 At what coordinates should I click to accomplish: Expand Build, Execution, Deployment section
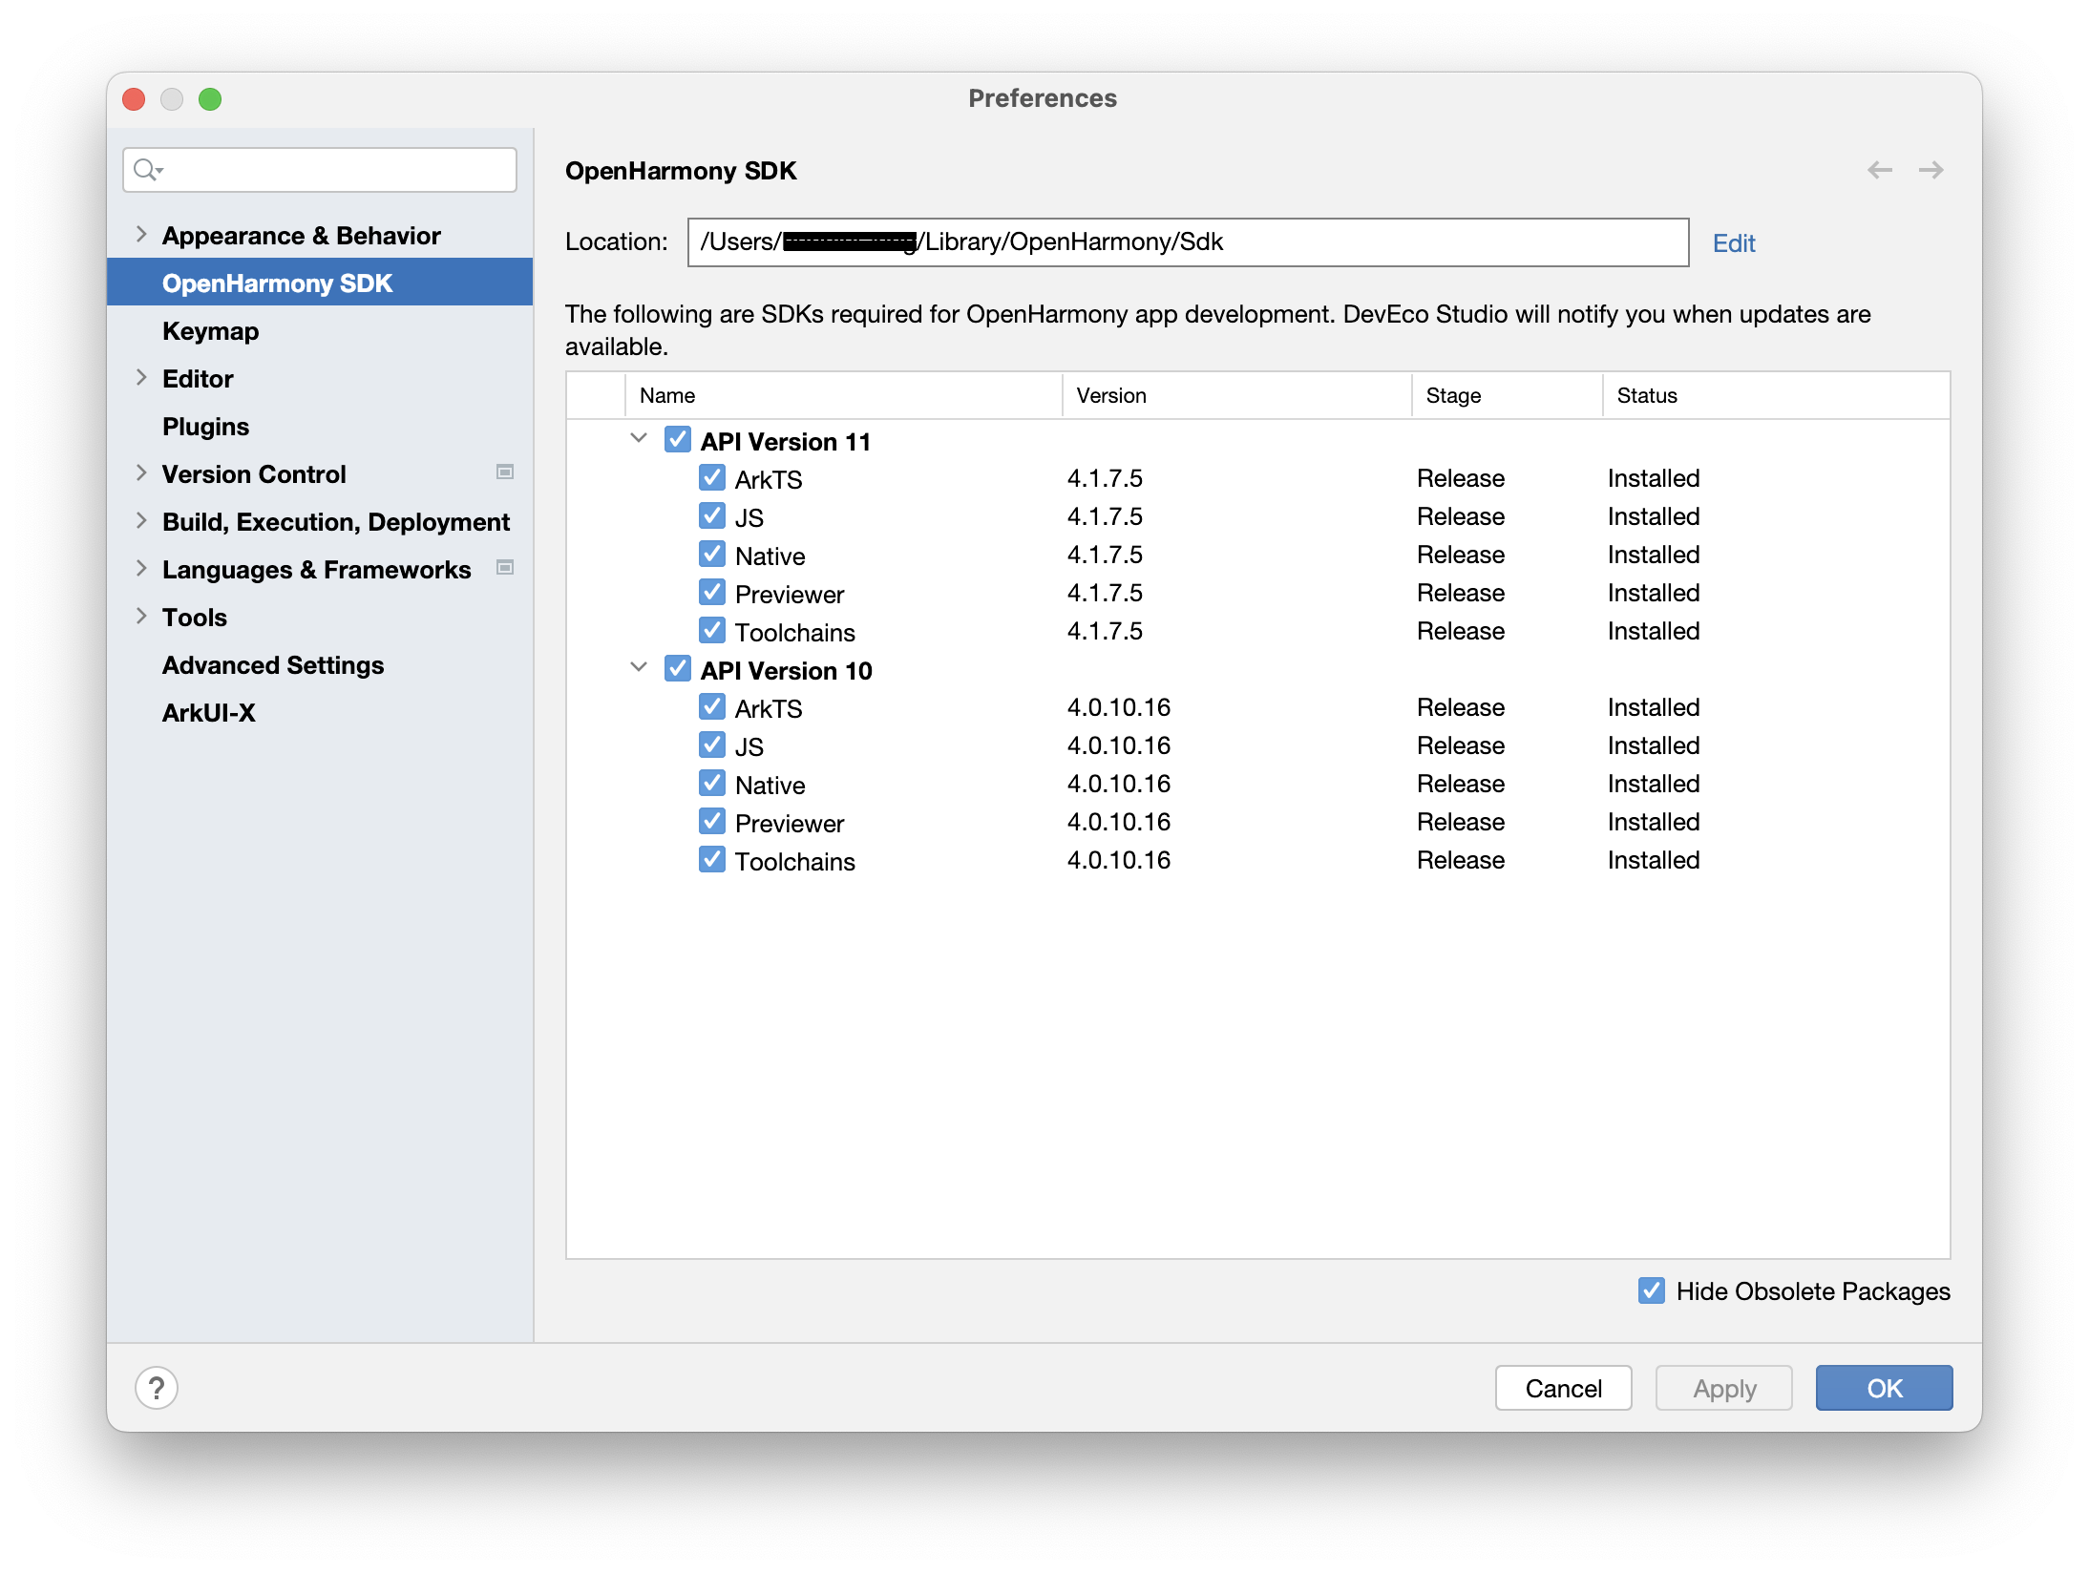141,521
